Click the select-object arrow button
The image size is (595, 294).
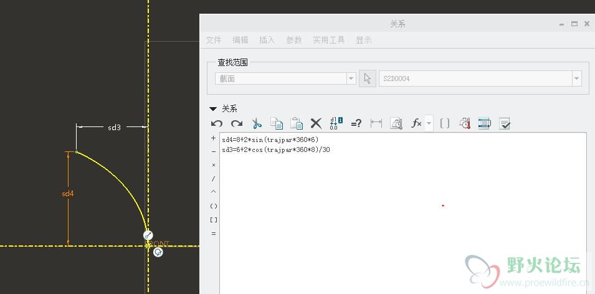point(368,78)
